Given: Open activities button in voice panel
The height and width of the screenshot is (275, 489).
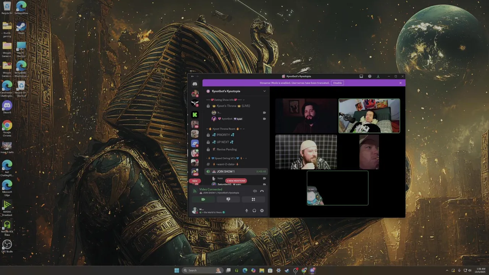Looking at the screenshot, I should coord(253,199).
